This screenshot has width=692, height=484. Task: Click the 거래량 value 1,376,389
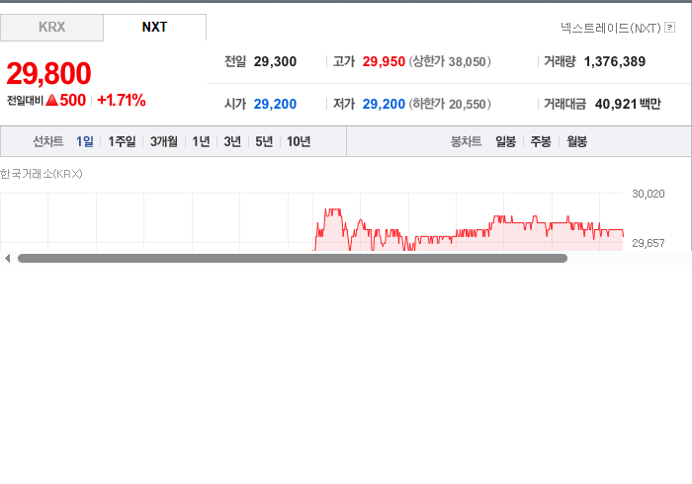615,61
